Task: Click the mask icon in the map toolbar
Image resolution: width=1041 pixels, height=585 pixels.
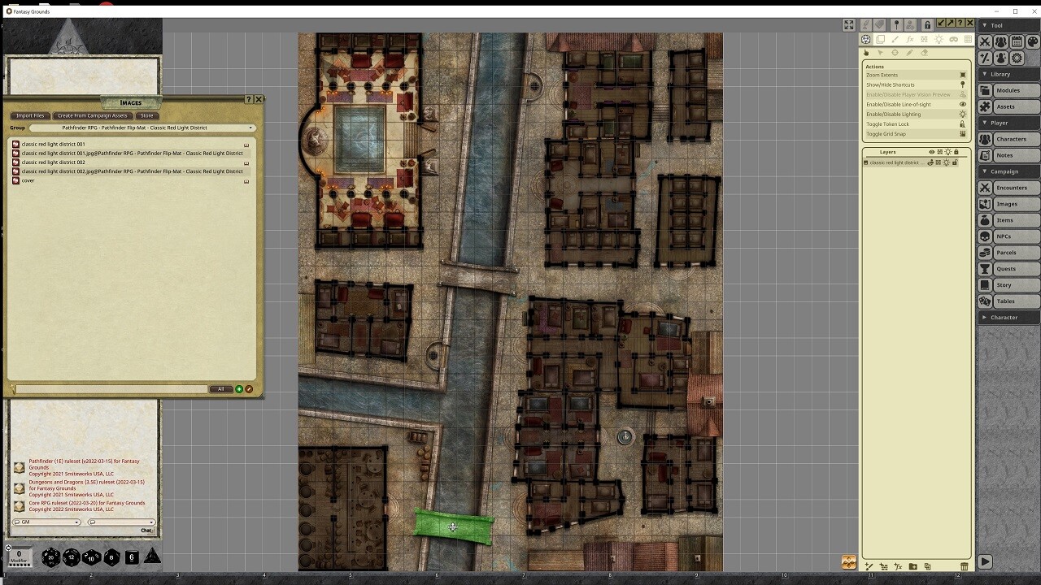Action: 952,39
